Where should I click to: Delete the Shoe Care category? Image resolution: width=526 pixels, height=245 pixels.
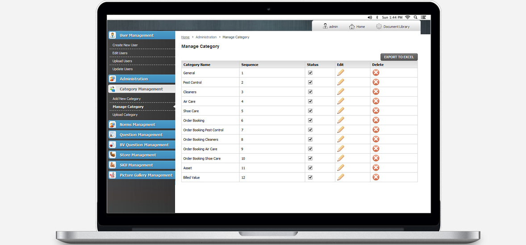[376, 110]
